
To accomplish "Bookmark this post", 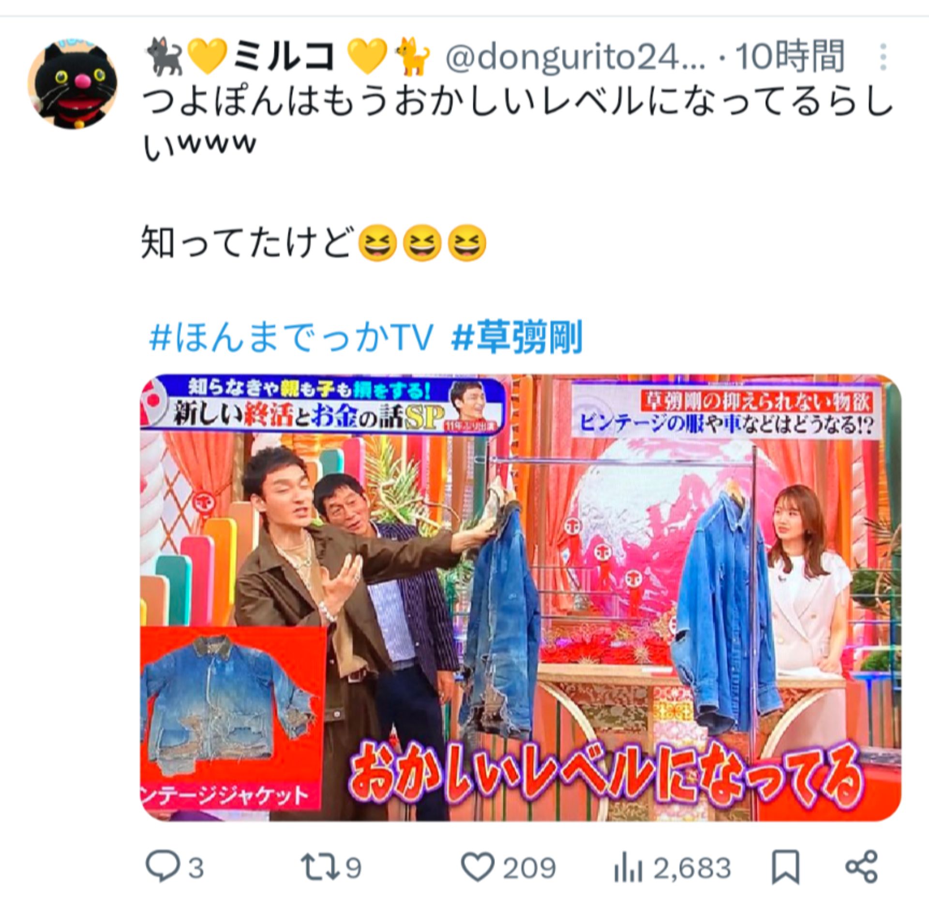I will (x=785, y=868).
